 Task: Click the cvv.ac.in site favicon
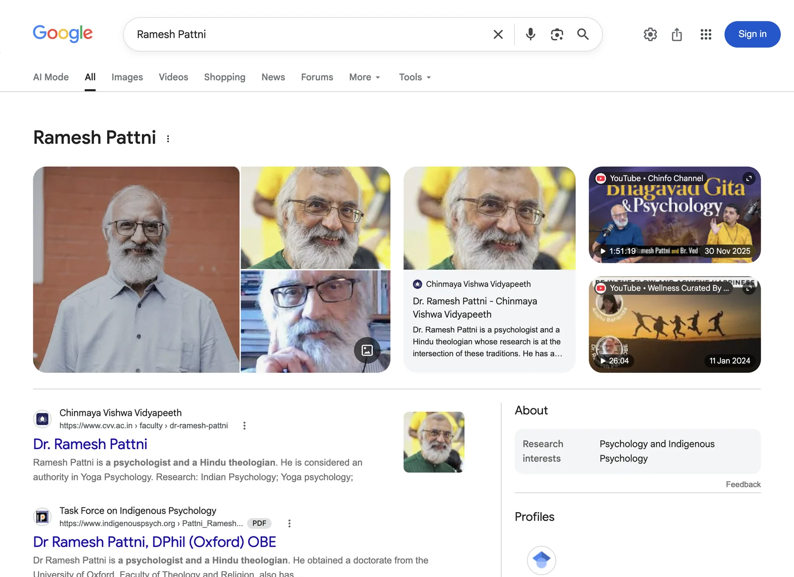click(43, 419)
